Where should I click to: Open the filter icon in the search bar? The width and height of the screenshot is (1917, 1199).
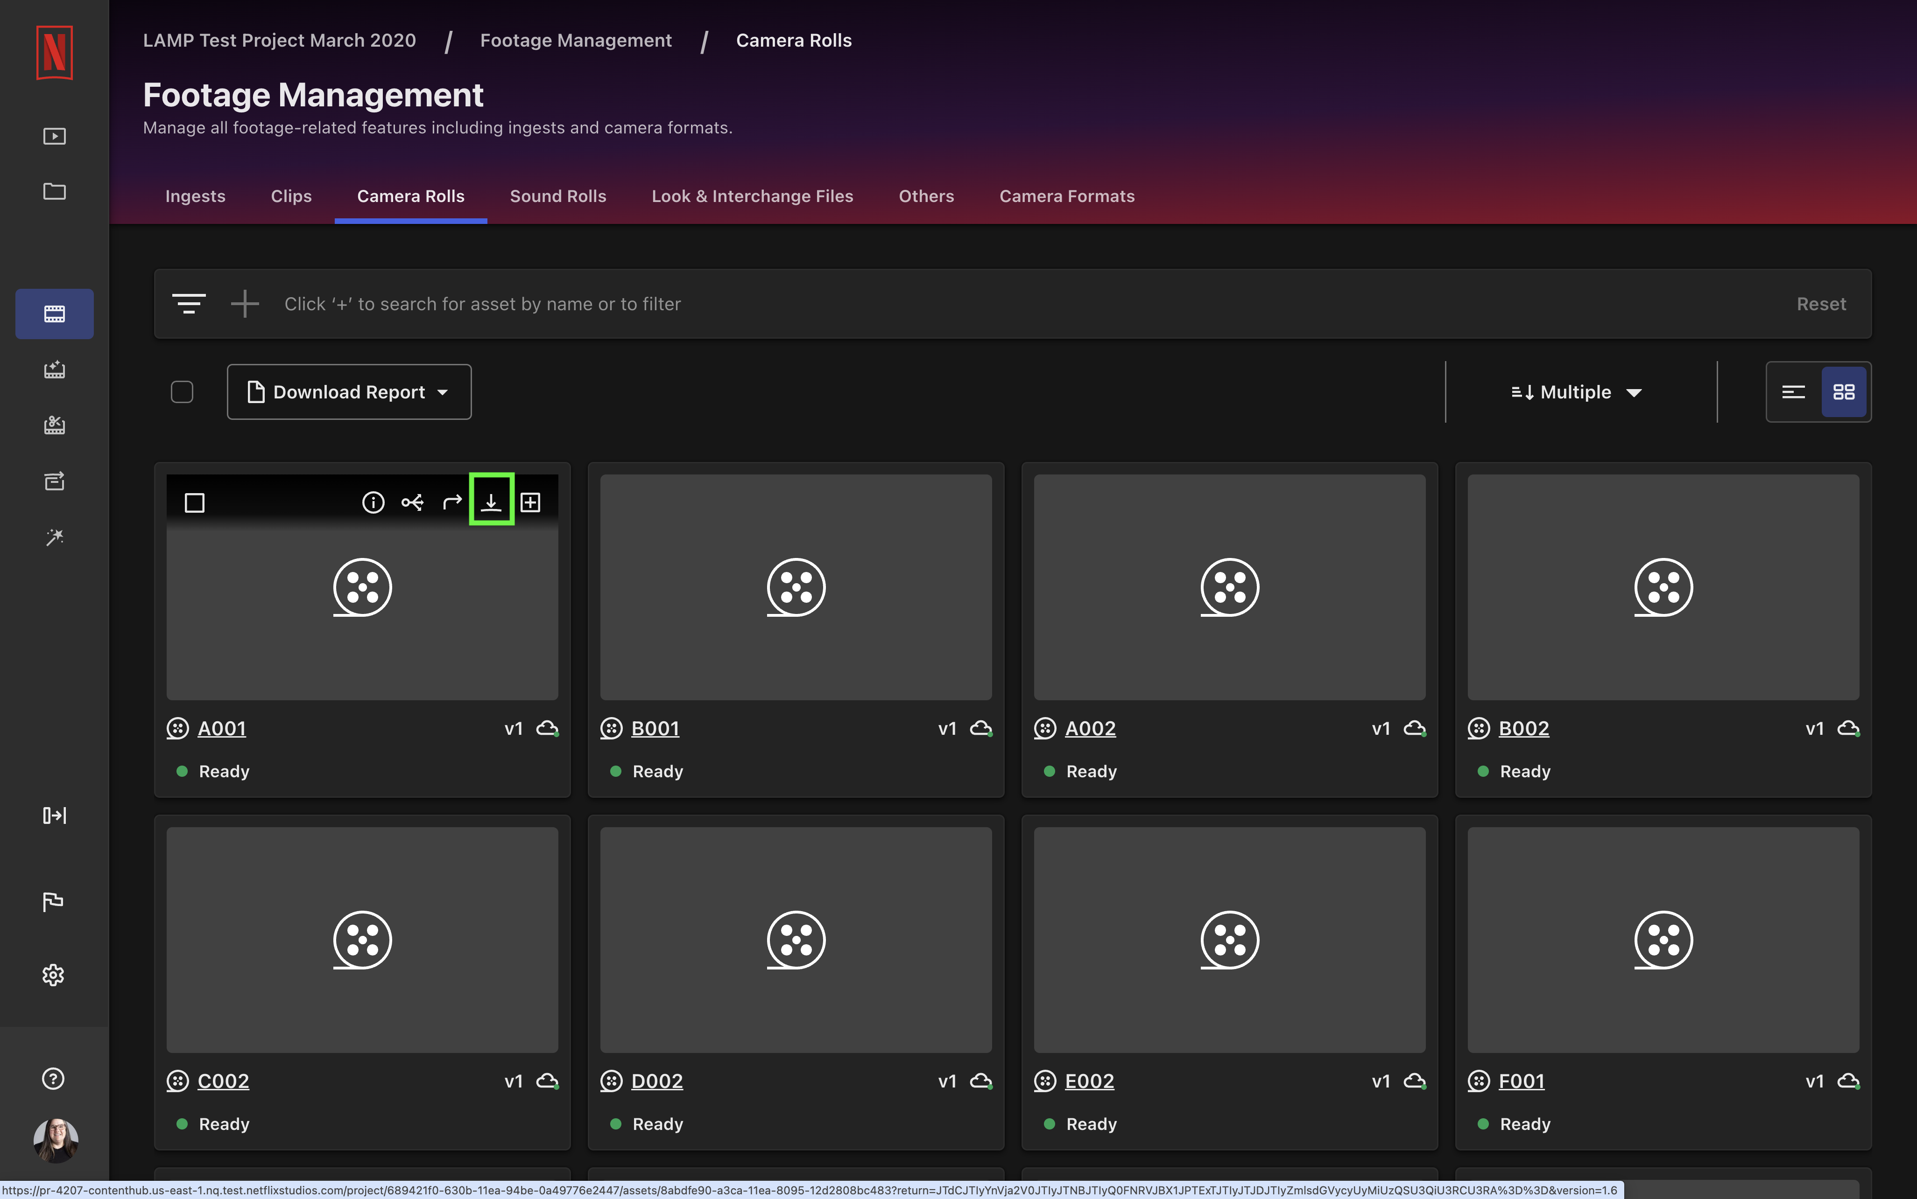[x=190, y=304]
